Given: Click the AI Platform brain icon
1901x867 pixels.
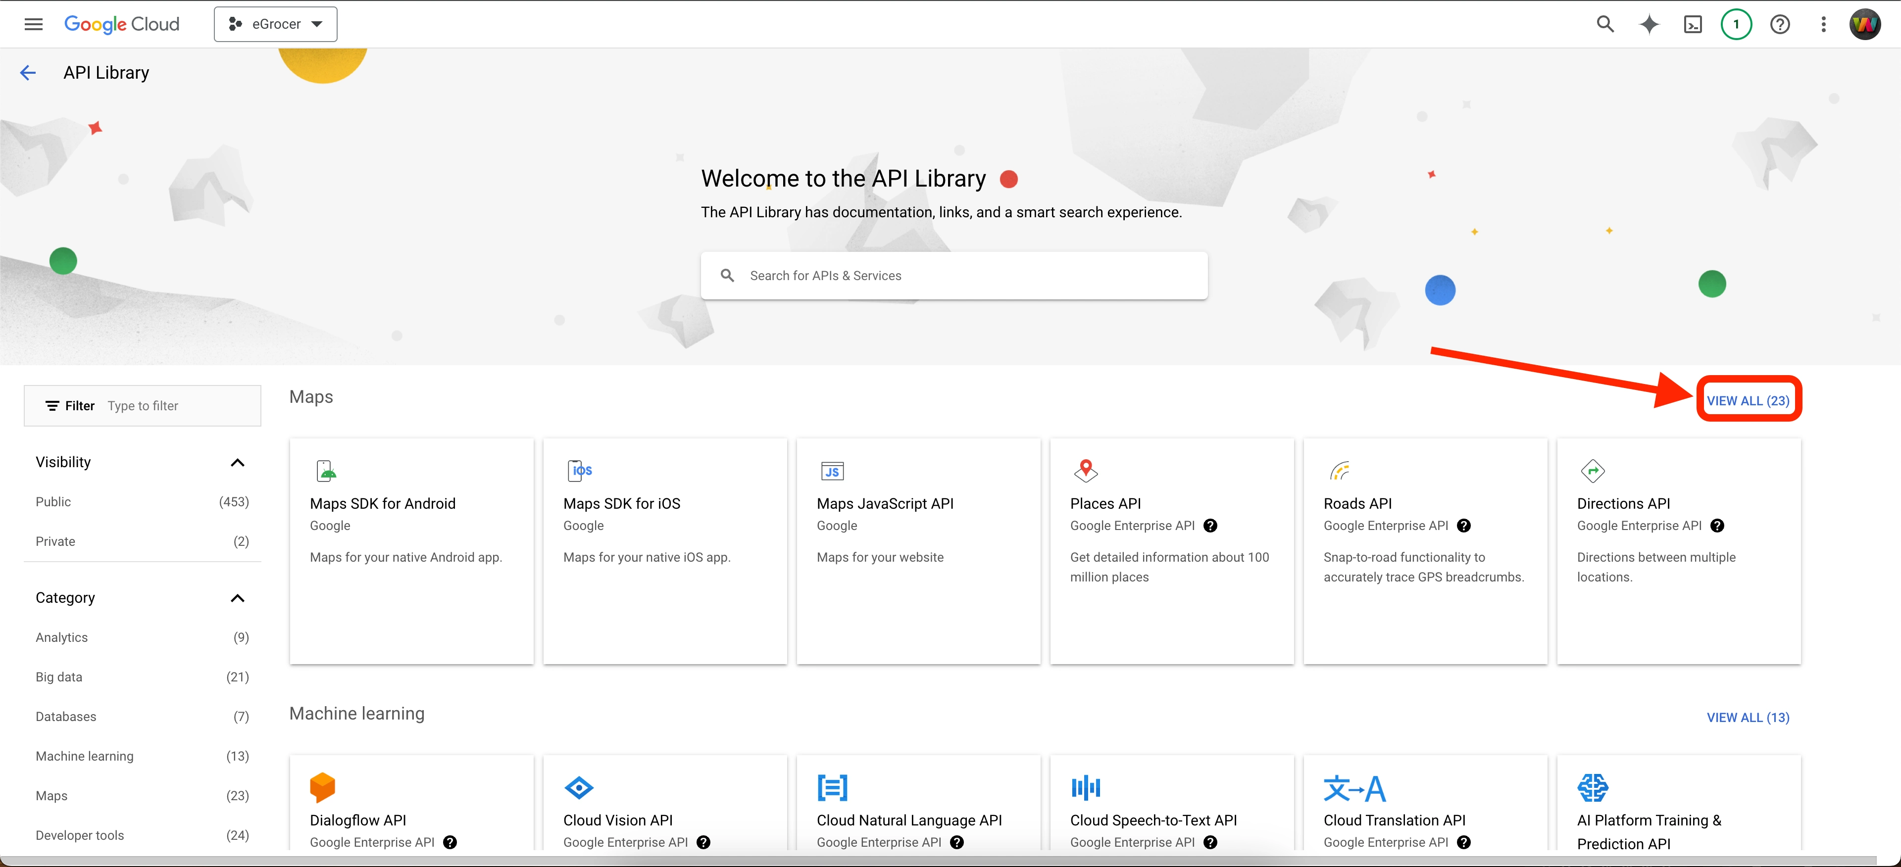Looking at the screenshot, I should 1593,787.
